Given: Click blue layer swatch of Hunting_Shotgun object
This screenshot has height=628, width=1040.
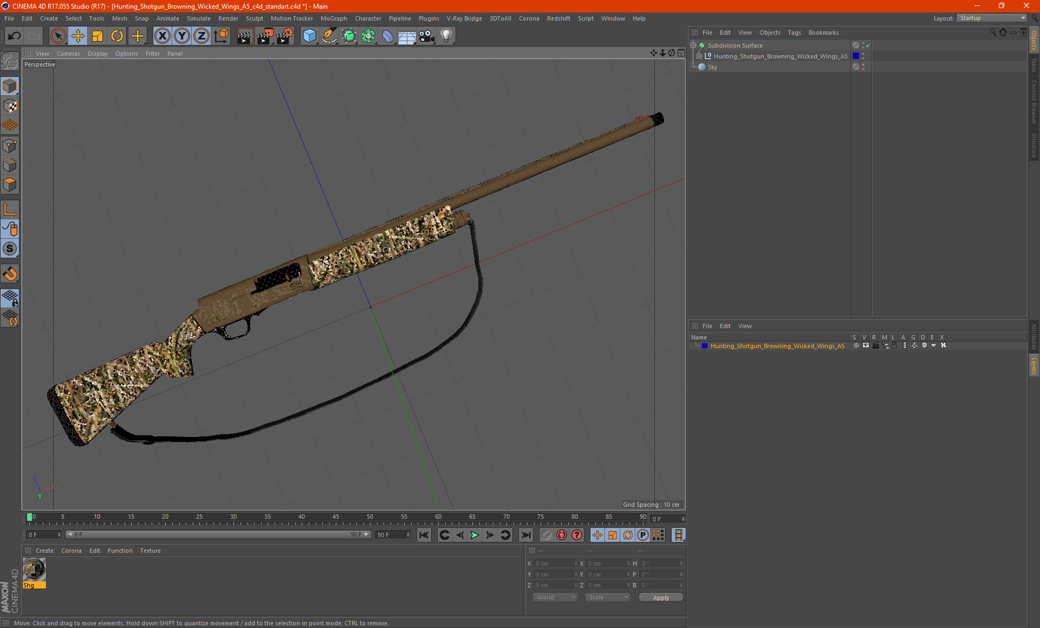Looking at the screenshot, I should pos(856,56).
